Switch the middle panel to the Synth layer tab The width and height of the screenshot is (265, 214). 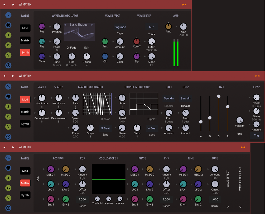[x=25, y=124]
